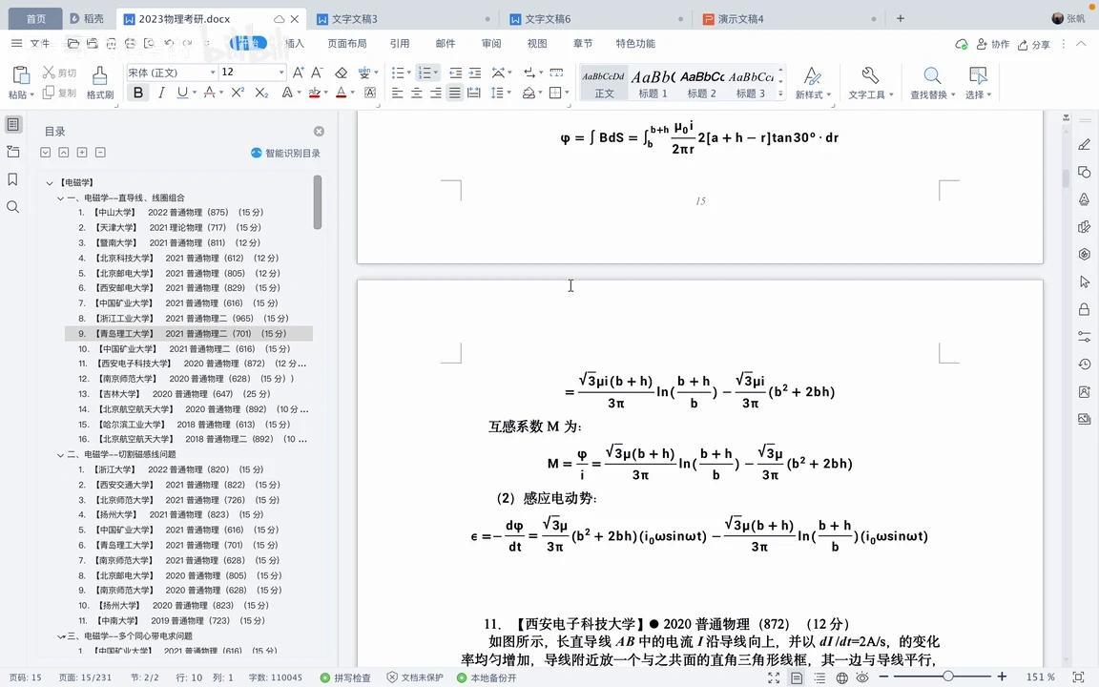Click the Format Painter (格式刷) brush
The width and height of the screenshot is (1099, 687).
[99, 75]
